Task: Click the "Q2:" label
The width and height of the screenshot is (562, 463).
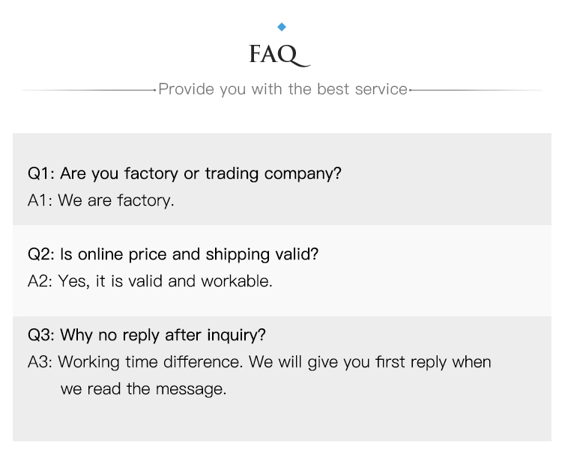Action: tap(41, 254)
